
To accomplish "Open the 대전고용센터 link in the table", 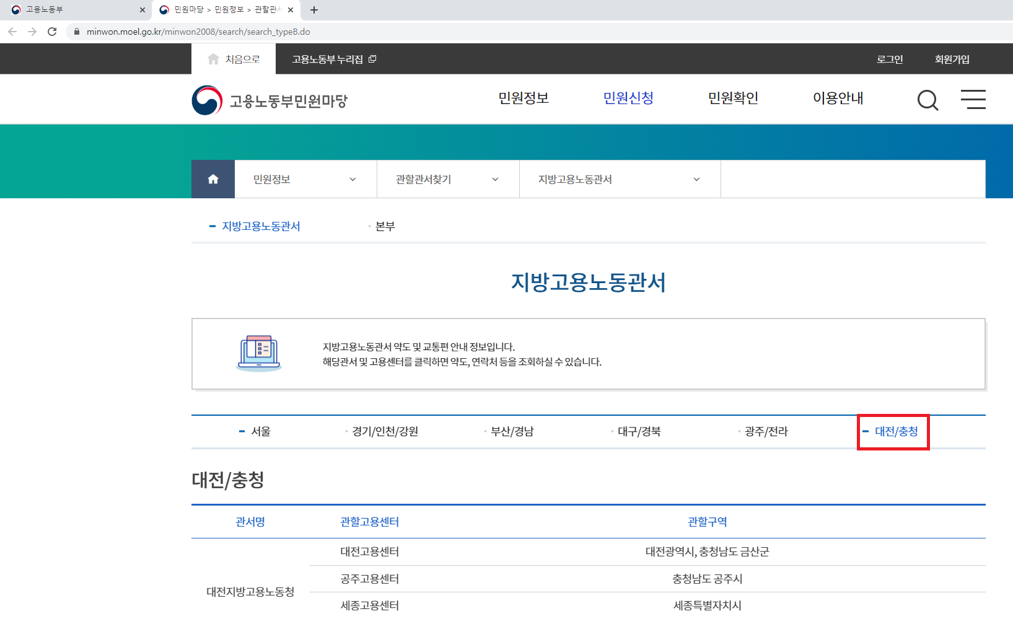I will pos(370,551).
